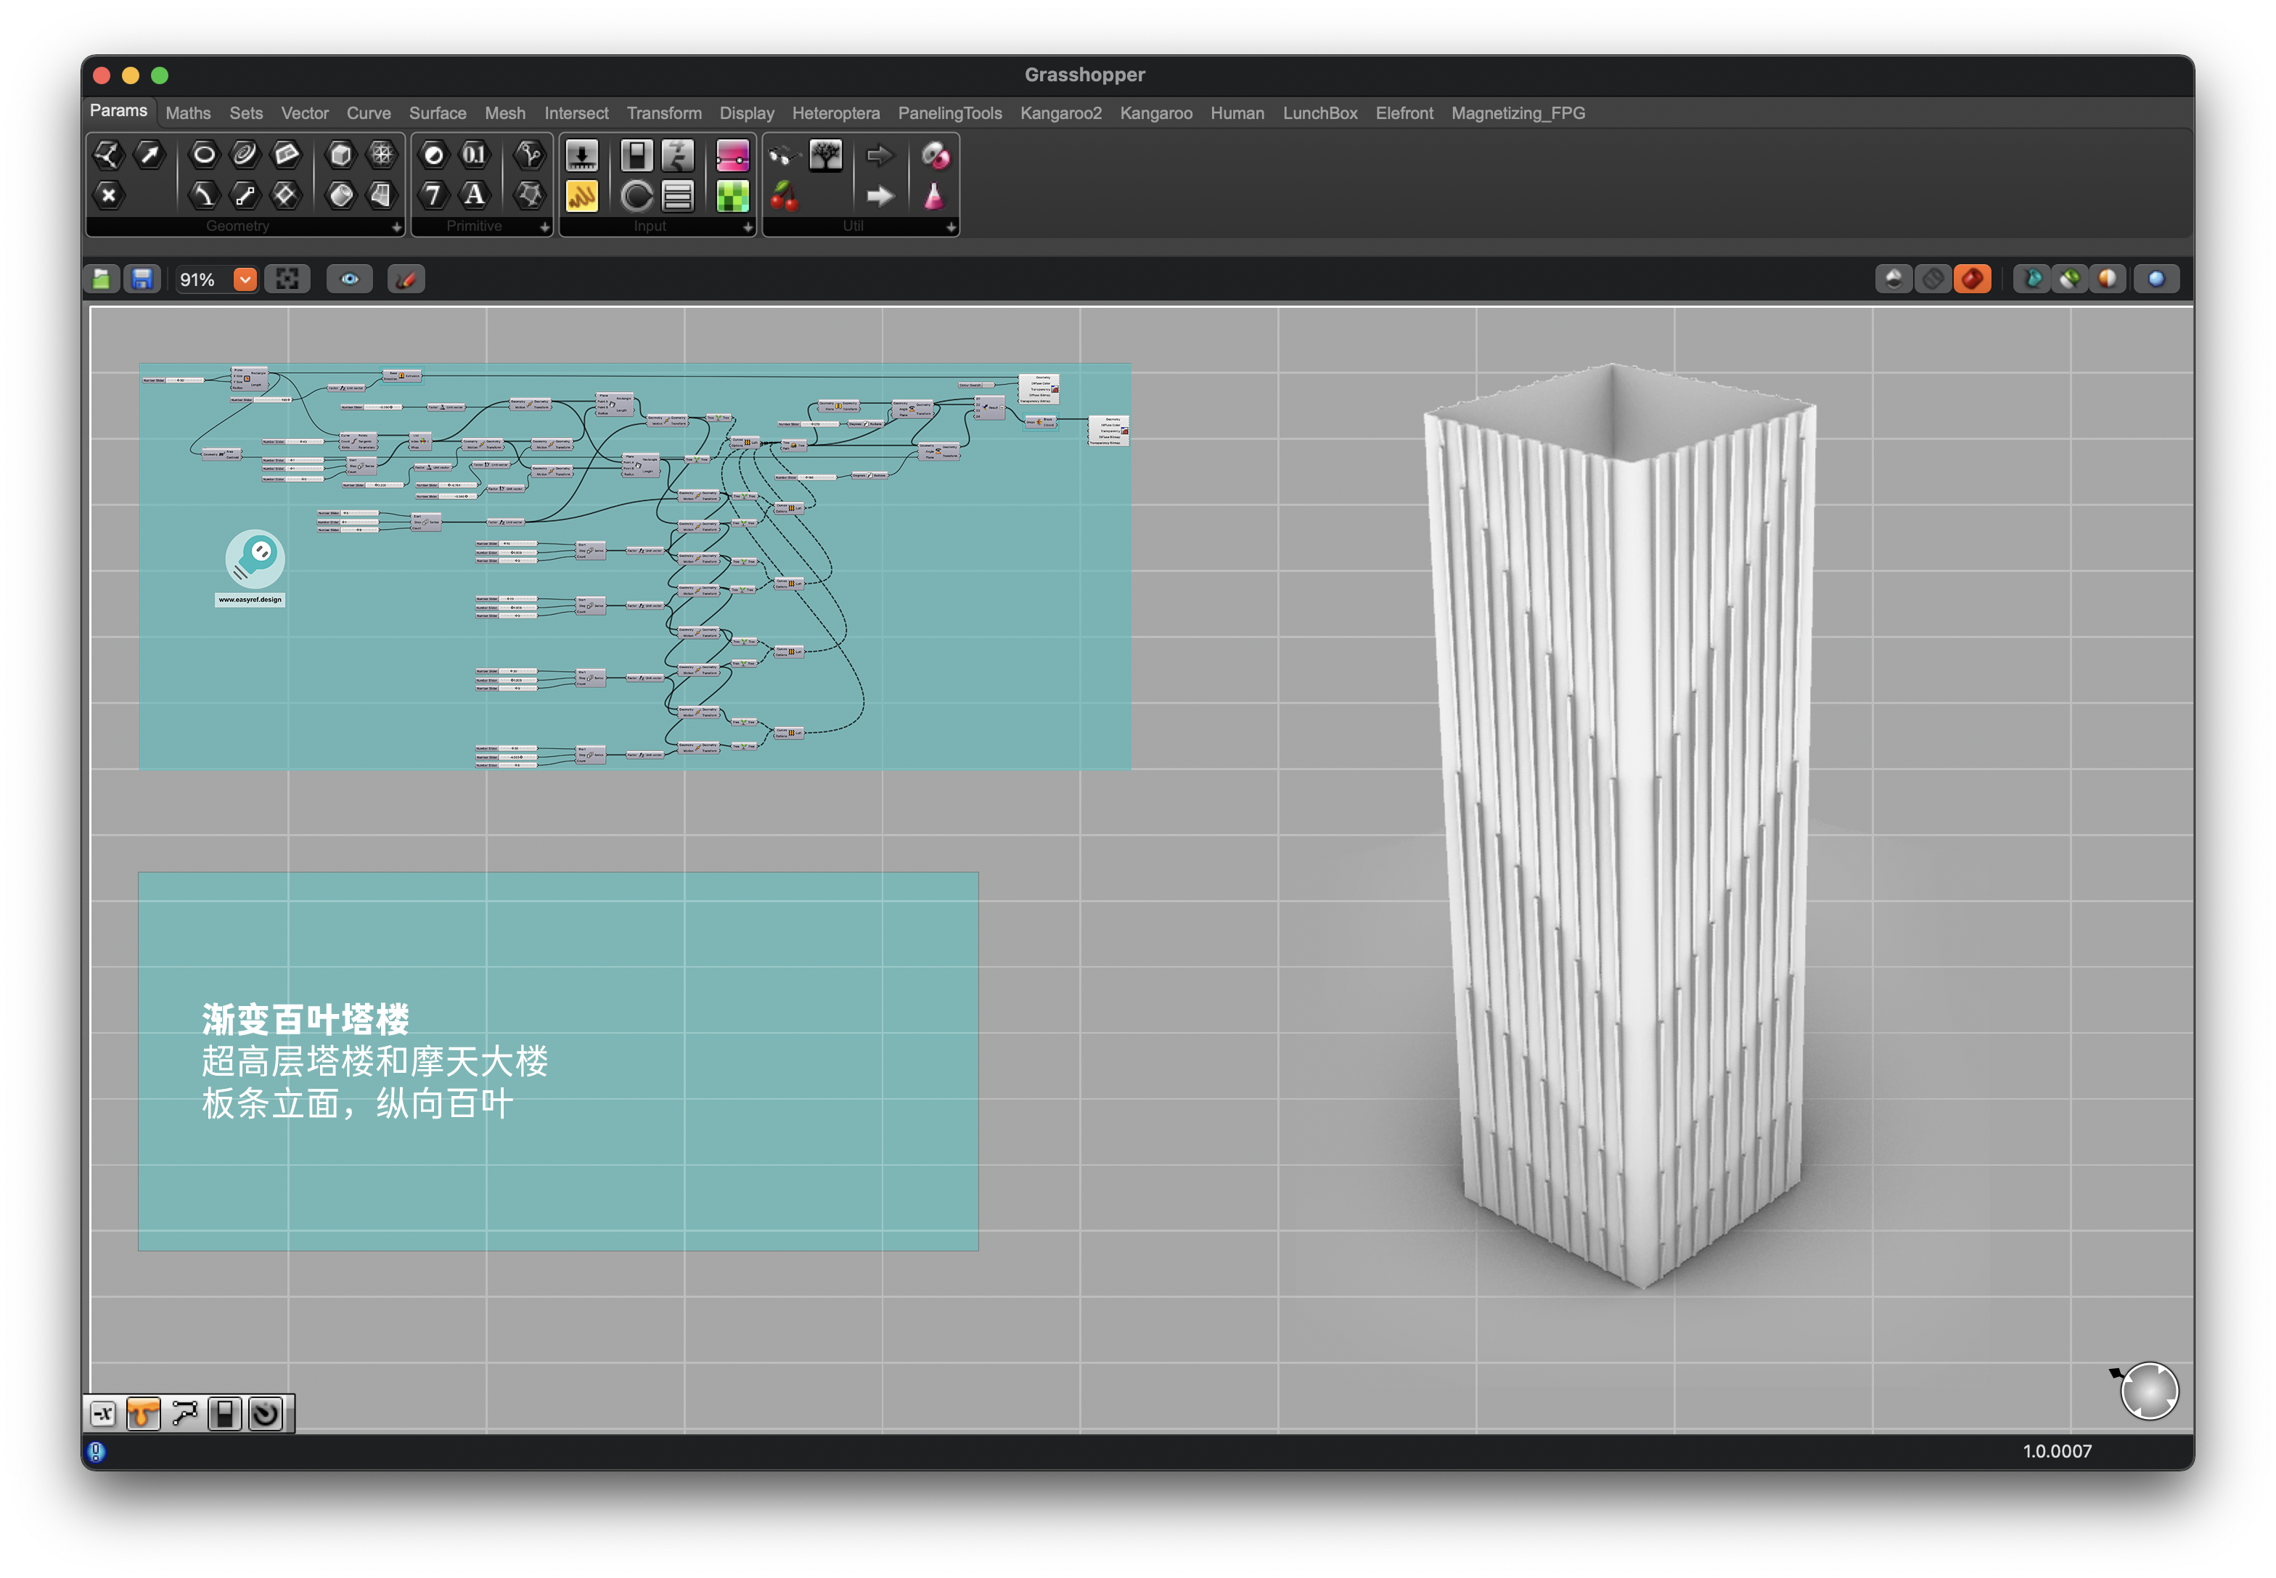Click the Cherry Picker icon

tap(783, 196)
